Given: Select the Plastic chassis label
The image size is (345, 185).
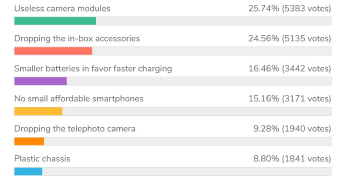Looking at the screenshot, I should 42,159.
